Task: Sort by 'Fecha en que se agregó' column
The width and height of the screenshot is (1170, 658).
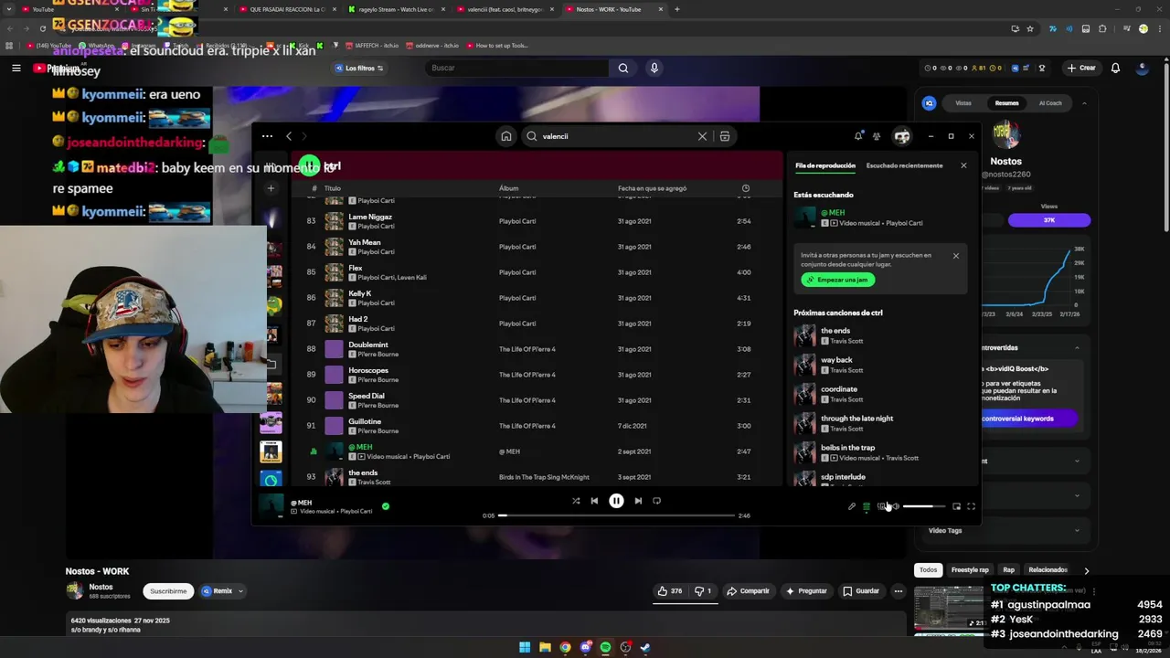Action: tap(652, 188)
